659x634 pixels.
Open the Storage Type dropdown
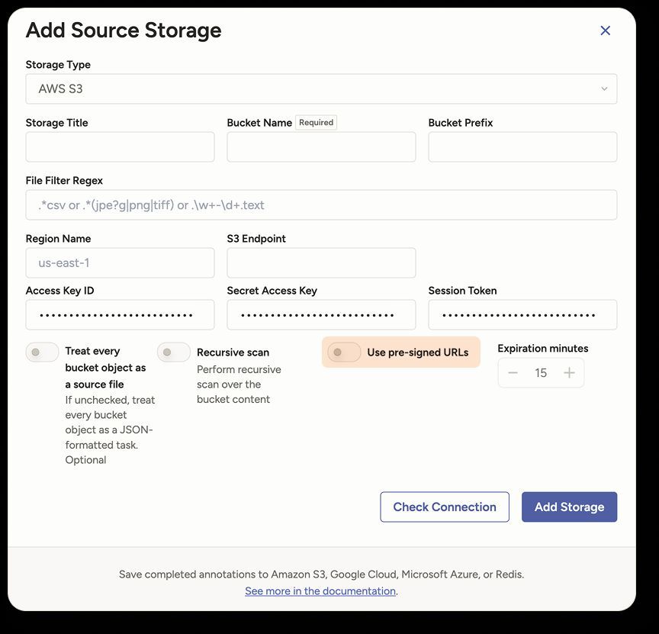pyautogui.click(x=321, y=89)
